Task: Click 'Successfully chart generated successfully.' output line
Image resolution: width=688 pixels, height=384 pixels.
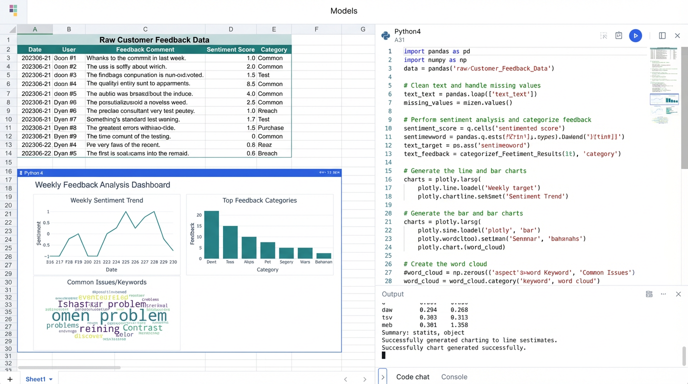Action: 453,348
